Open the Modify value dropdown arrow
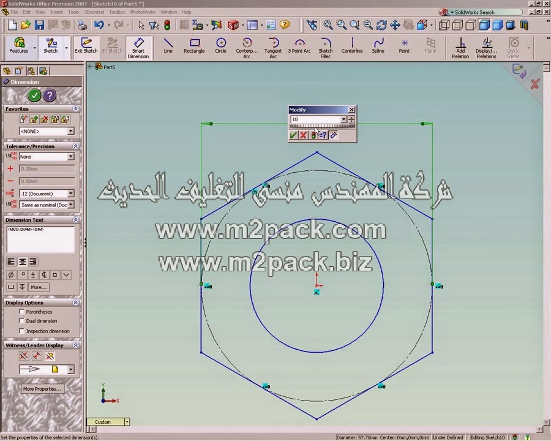The height and width of the screenshot is (441, 551). (343, 119)
